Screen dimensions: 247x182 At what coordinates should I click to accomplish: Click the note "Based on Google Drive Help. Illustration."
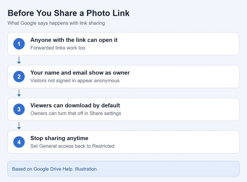tap(55, 169)
